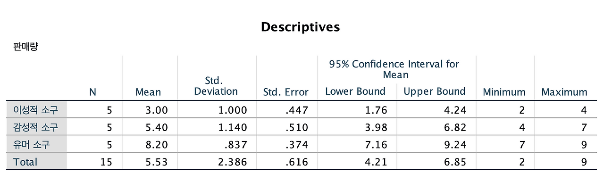Click the Maximum column header

click(564, 92)
